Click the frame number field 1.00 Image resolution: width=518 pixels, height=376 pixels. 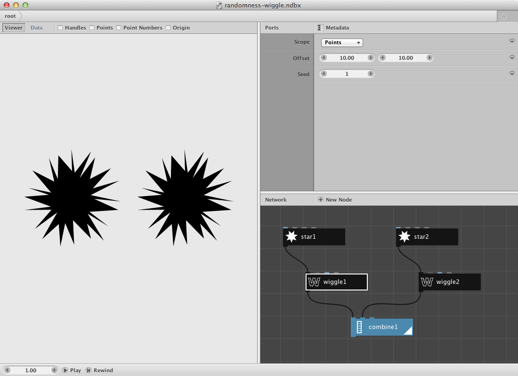(31, 370)
